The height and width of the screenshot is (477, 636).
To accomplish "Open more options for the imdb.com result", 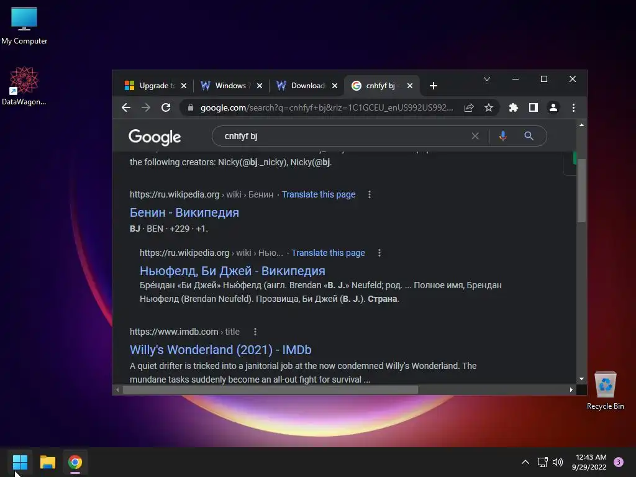I will tap(255, 332).
